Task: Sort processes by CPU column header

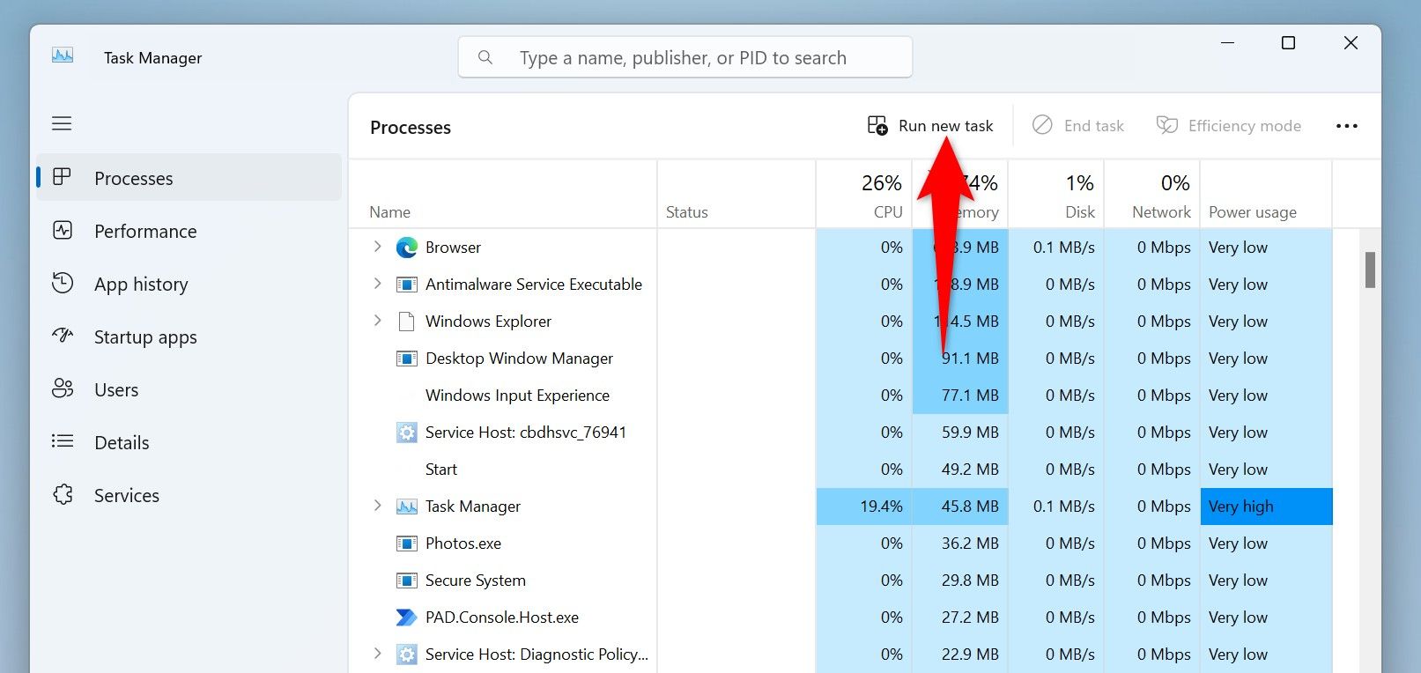Action: coord(881,196)
